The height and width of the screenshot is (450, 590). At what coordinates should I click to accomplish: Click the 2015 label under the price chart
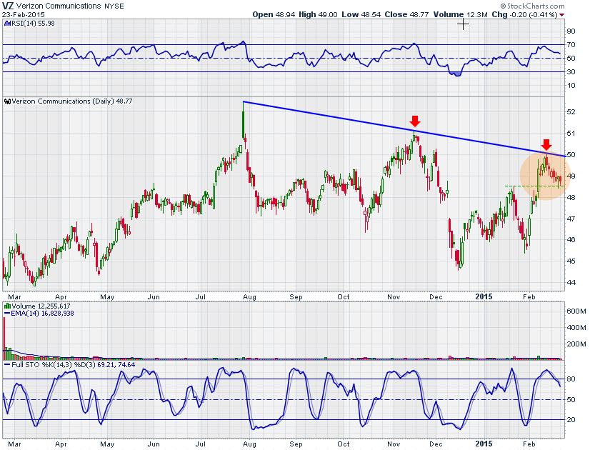[x=484, y=297]
